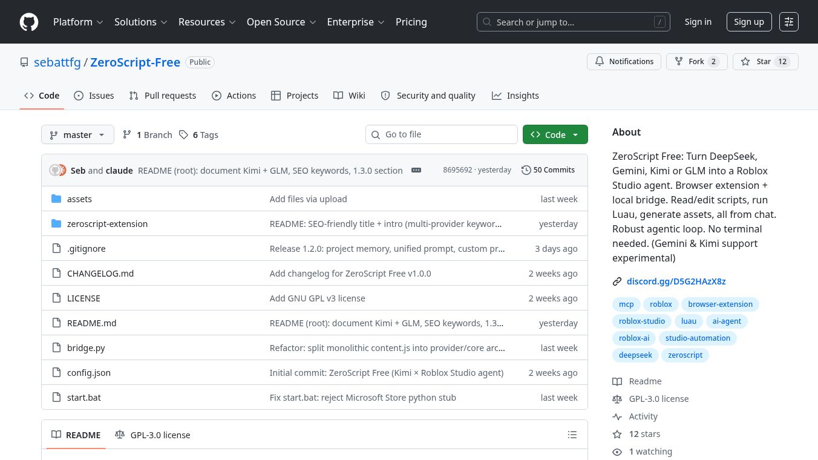Open the master branch selector
Screen dimensions: 818x460
pos(77,134)
